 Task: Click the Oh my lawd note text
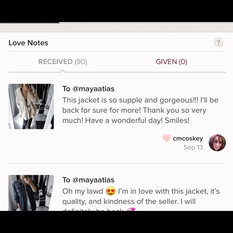[141, 196]
